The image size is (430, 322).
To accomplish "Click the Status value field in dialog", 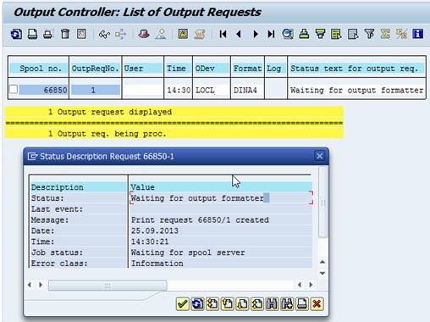I will 221,198.
